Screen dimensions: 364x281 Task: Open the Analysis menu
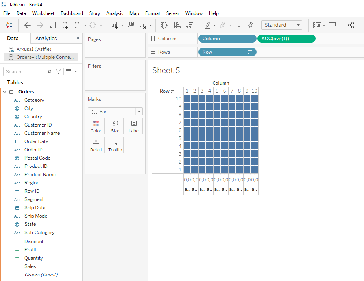[115, 13]
